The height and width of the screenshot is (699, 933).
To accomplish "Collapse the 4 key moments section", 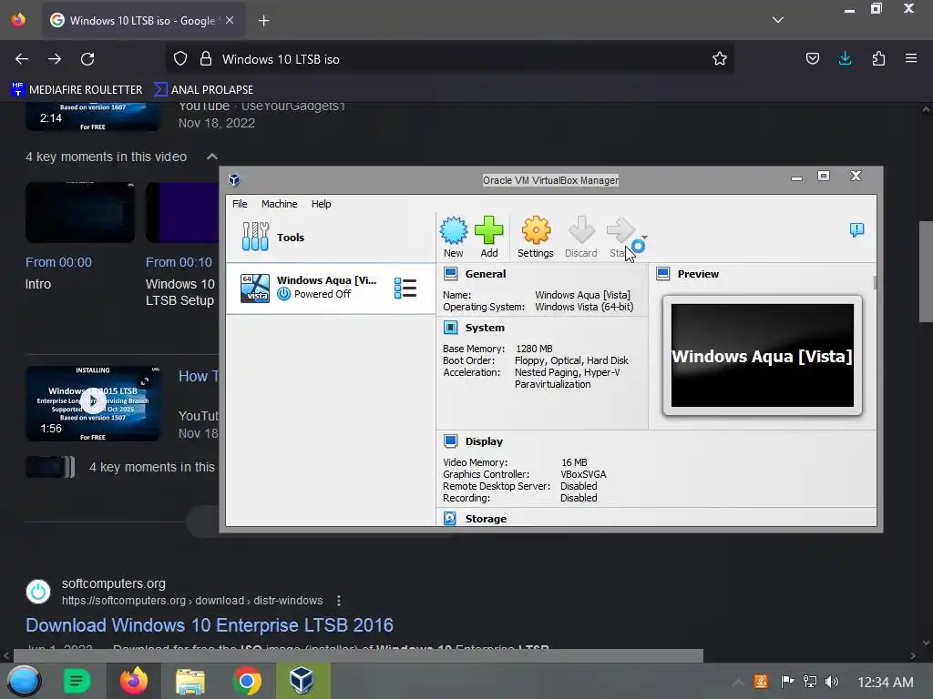I will click(211, 157).
